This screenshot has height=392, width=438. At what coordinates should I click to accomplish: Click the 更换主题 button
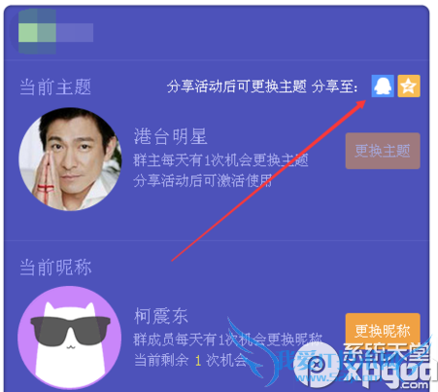point(383,151)
